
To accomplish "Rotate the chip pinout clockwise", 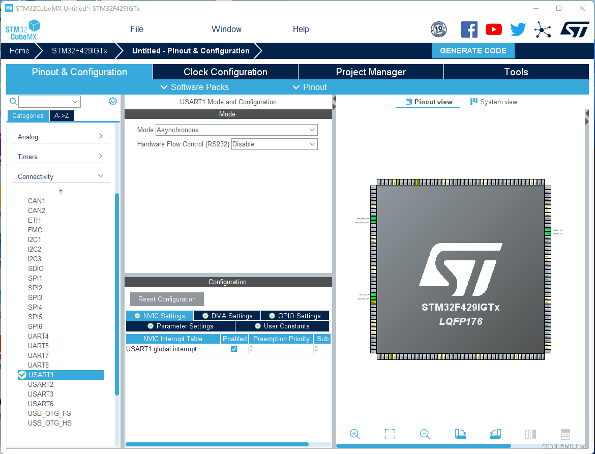I will (x=460, y=434).
